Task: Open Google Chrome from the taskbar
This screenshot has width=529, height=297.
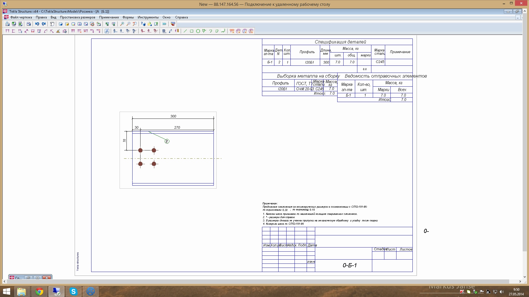Action: [x=39, y=291]
